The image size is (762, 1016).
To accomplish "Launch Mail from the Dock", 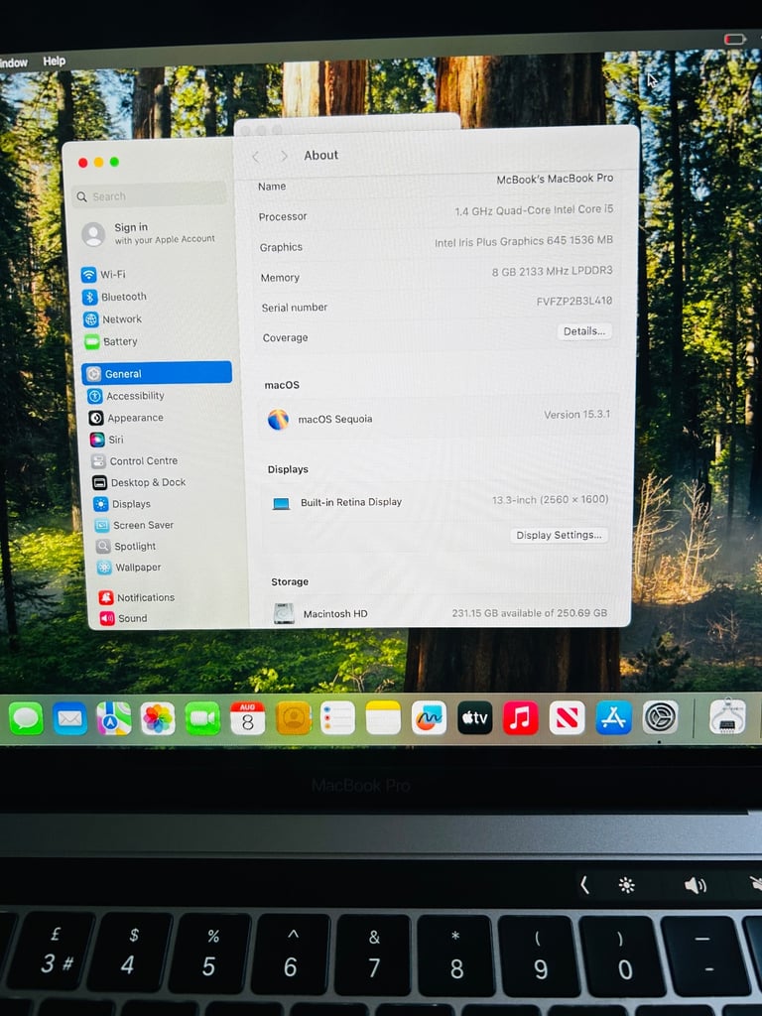I will point(70,718).
